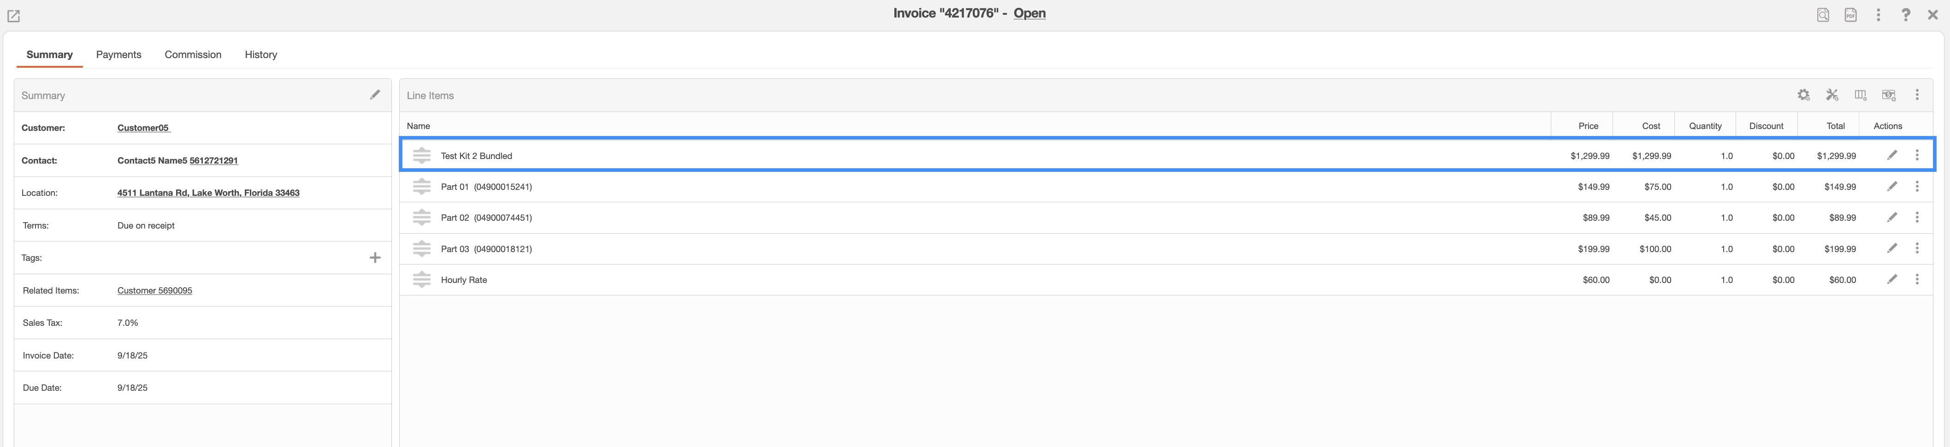The image size is (1950, 447).
Task: Click the add payment dollar icon
Action: [x=1889, y=95]
